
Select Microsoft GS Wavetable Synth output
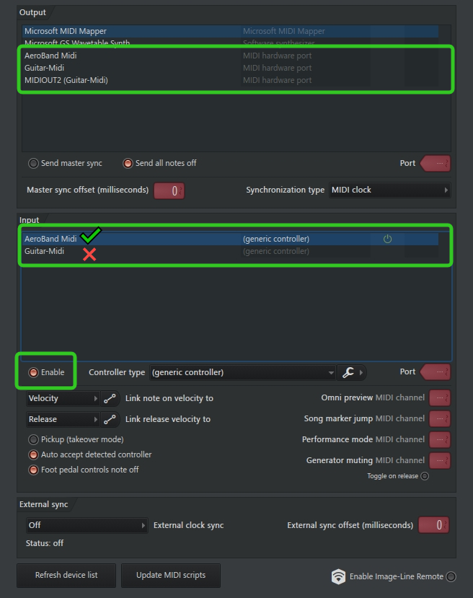[230, 42]
